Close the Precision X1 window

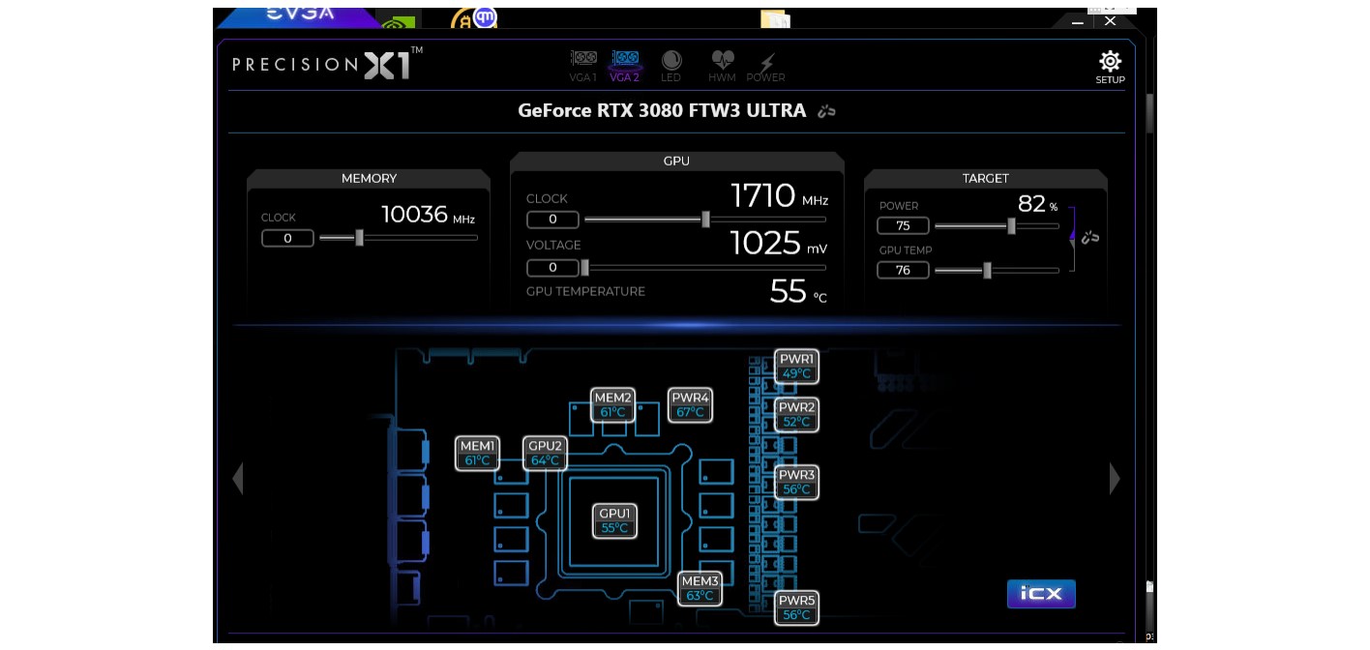point(1111,20)
